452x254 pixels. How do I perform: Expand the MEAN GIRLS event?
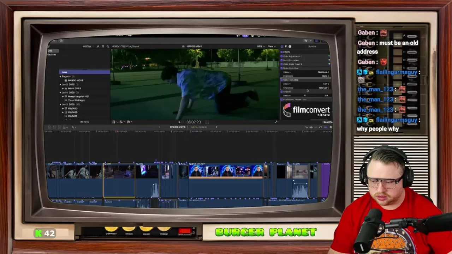63,89
